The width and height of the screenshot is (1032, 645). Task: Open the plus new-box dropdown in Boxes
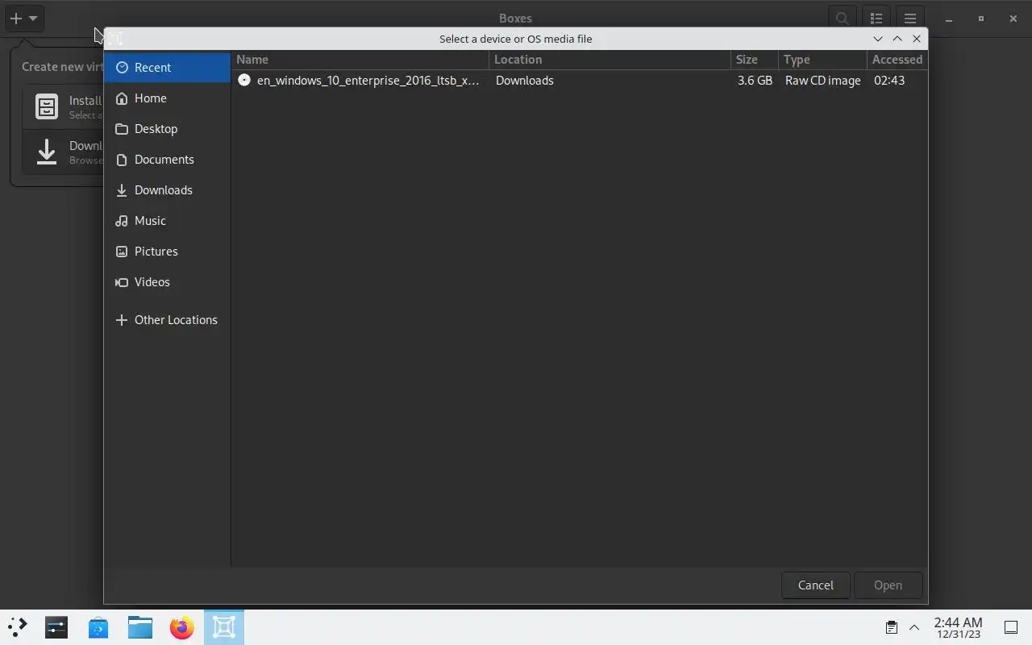[x=23, y=18]
